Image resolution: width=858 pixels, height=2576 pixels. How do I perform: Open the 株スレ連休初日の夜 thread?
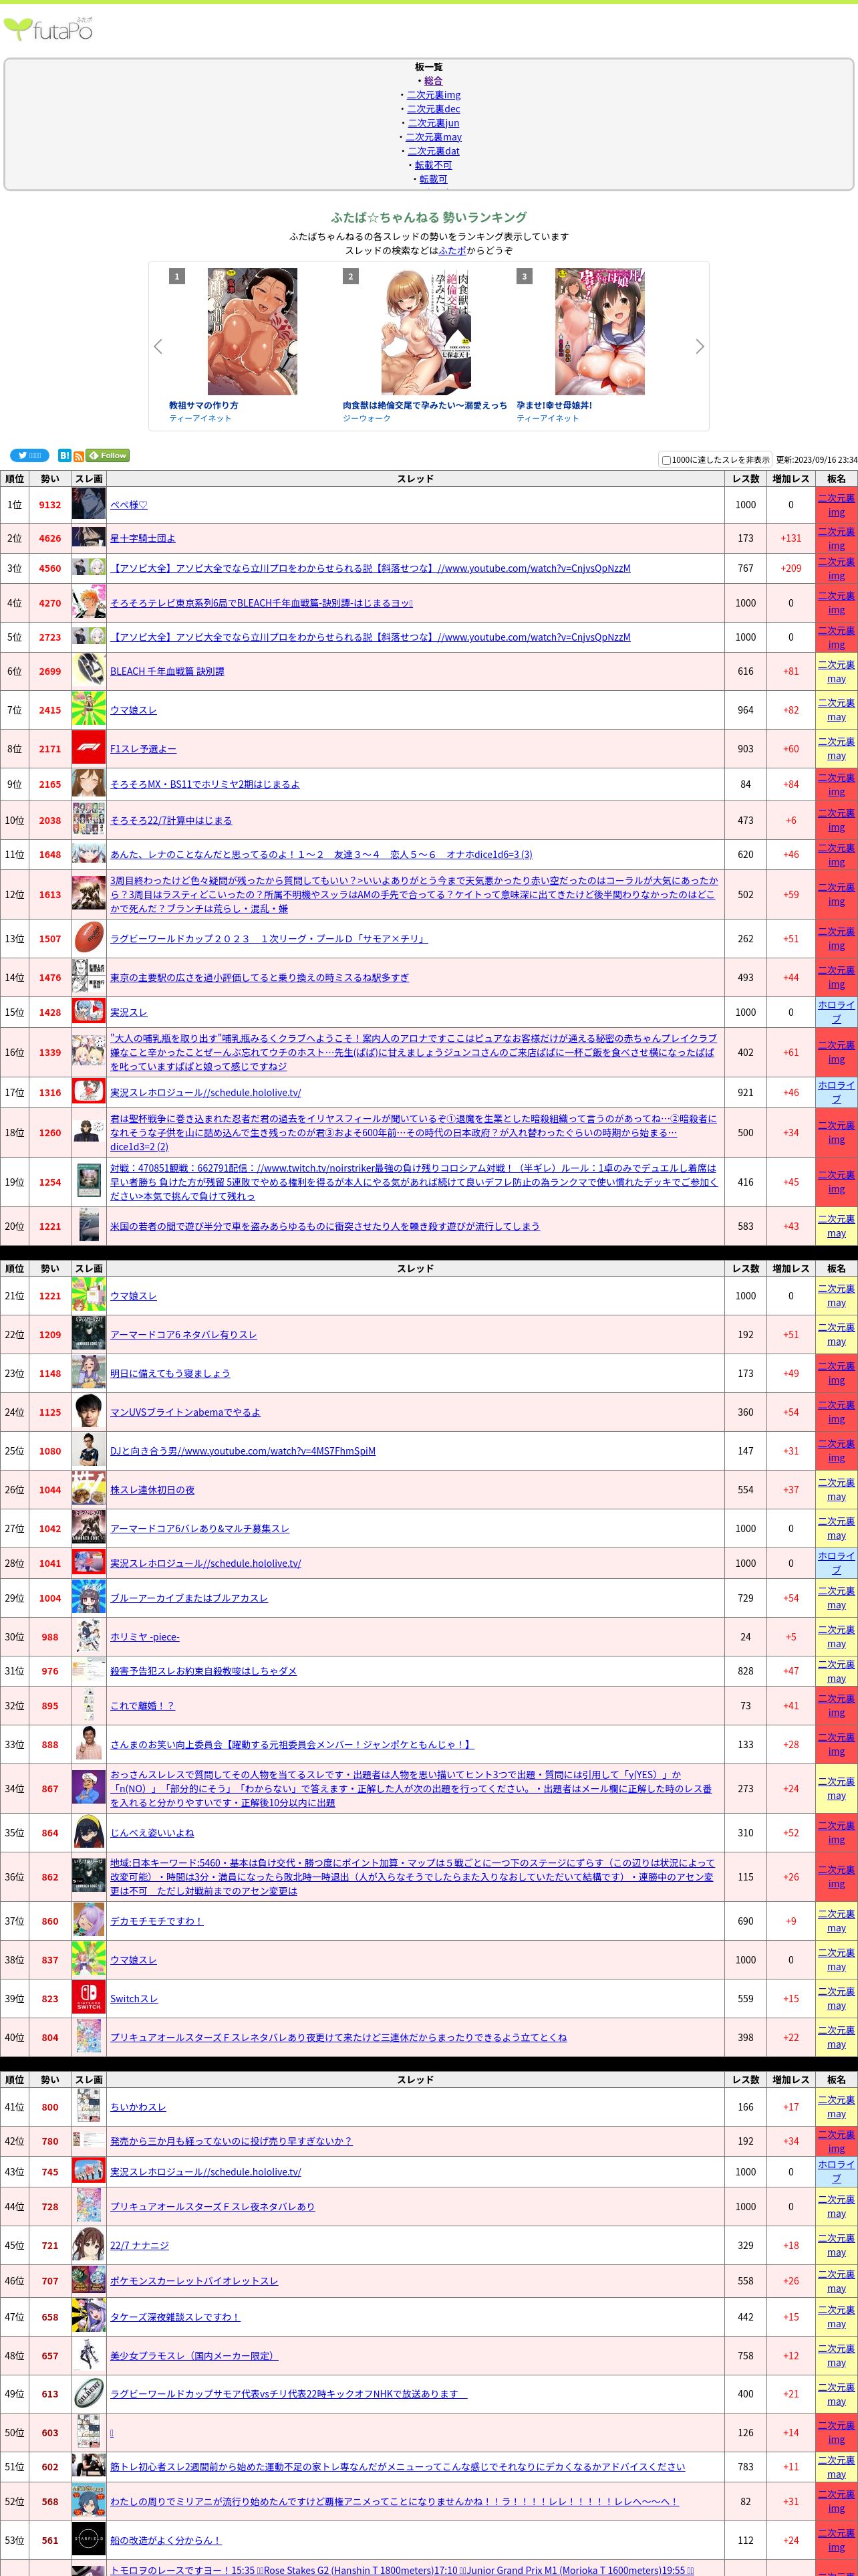[153, 1490]
